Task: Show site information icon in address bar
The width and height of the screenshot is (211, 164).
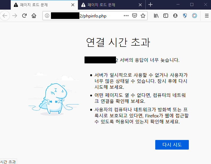Action: click(x=47, y=16)
